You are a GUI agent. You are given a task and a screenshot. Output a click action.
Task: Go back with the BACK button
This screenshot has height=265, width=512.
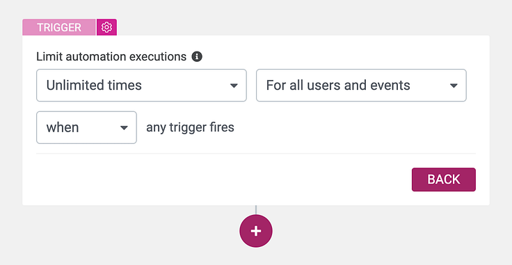tap(443, 179)
